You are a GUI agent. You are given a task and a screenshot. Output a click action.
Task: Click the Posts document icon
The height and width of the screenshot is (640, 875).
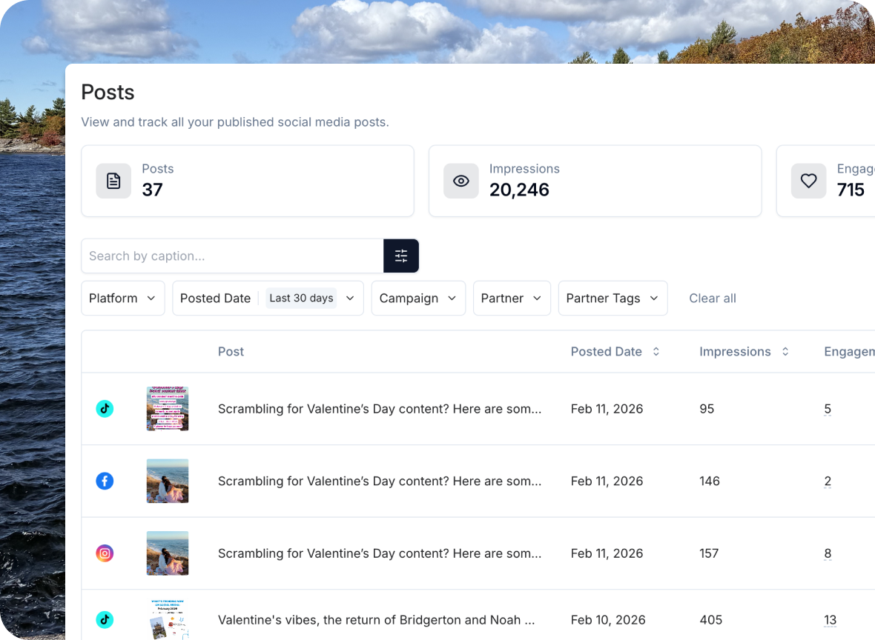pos(113,181)
